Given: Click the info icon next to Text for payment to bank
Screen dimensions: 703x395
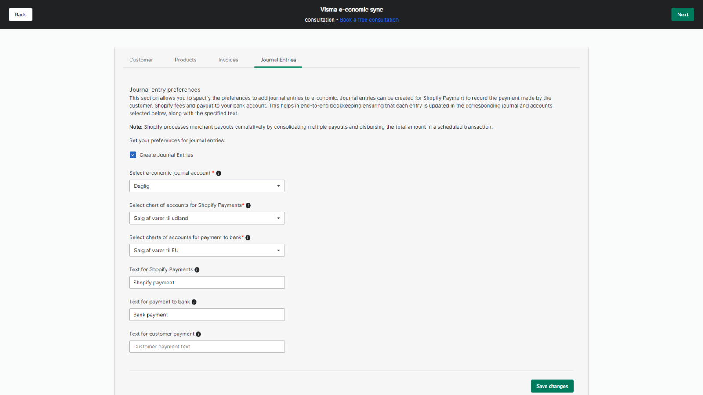Looking at the screenshot, I should [x=194, y=302].
